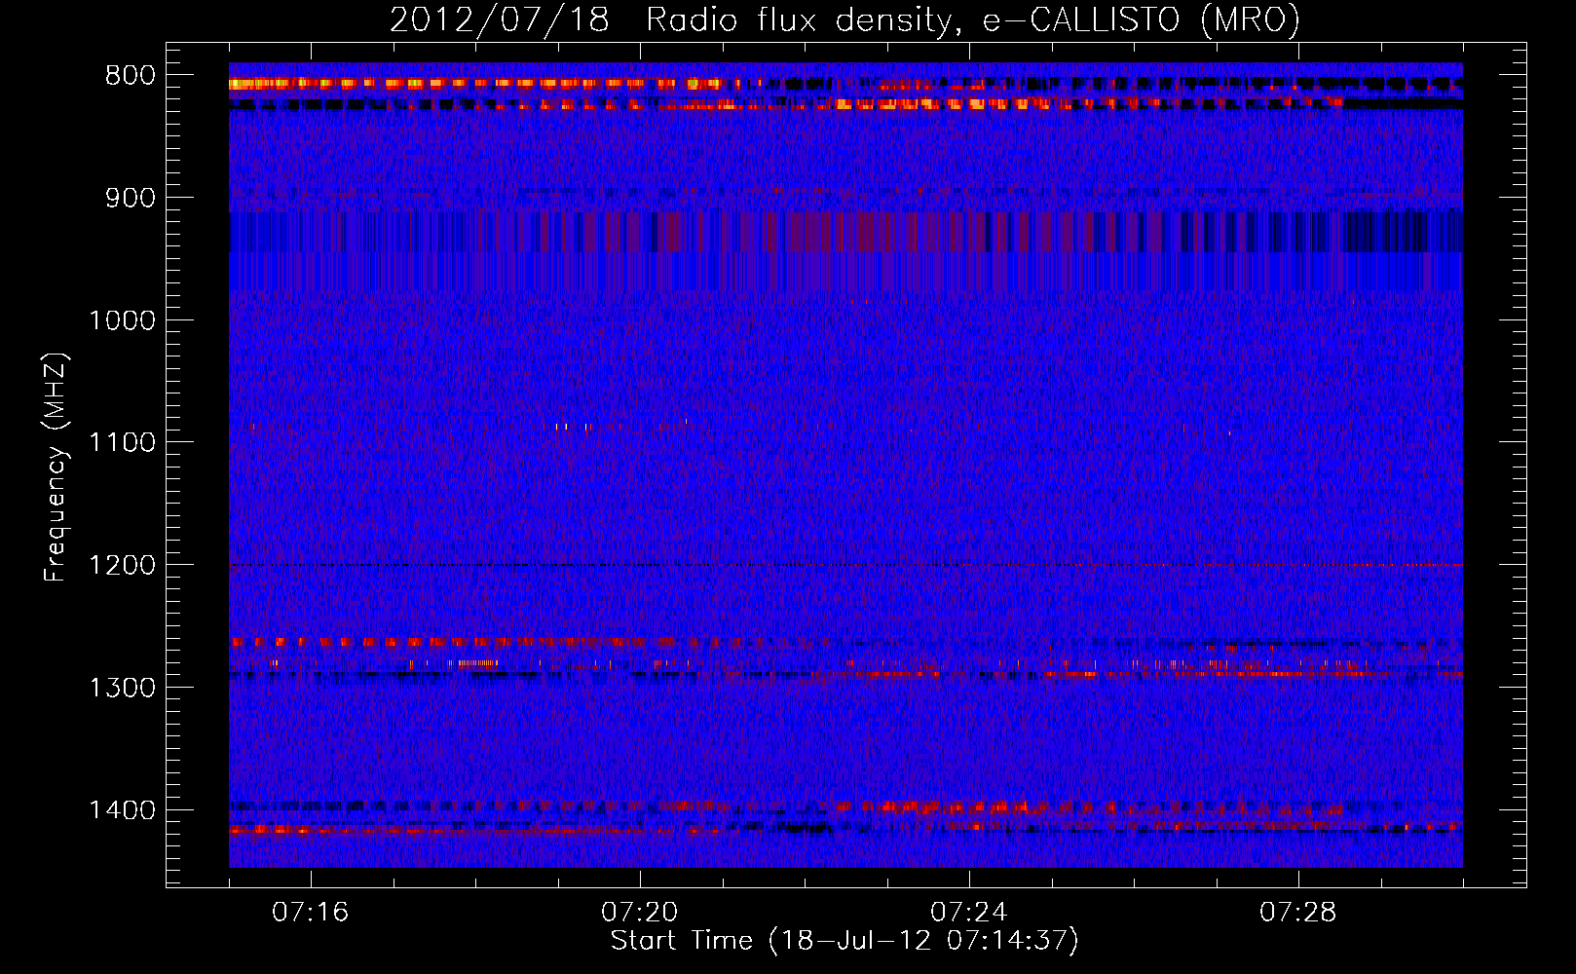Click the 'Start Time (18-Jul-12 07:14:37)' label
1576x974 pixels.
(844, 941)
